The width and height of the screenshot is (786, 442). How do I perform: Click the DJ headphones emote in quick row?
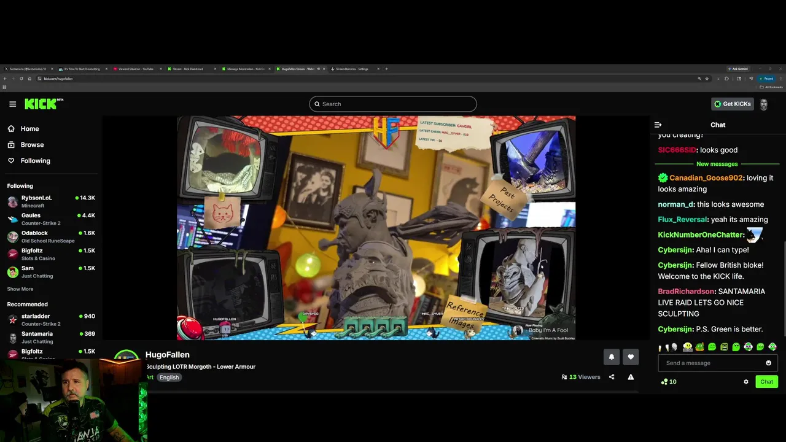(748, 347)
